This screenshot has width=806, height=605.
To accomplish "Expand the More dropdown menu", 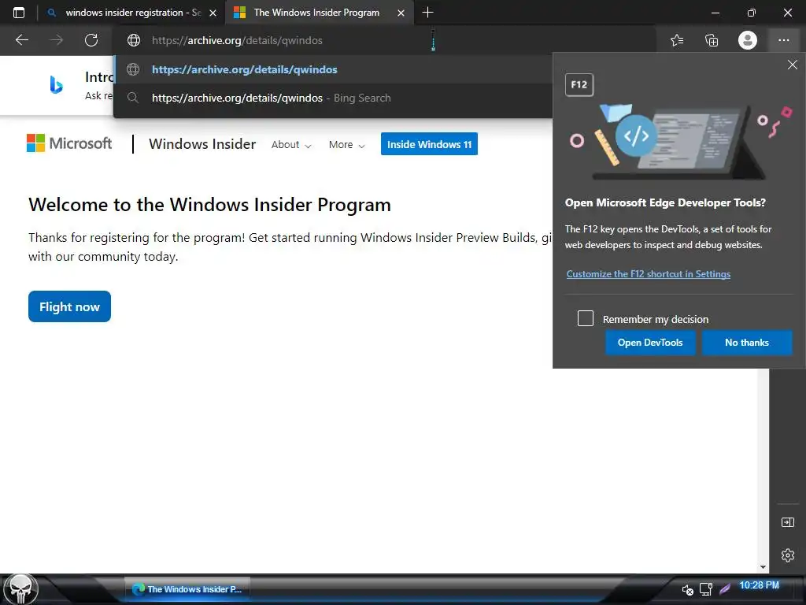I will coord(346,145).
